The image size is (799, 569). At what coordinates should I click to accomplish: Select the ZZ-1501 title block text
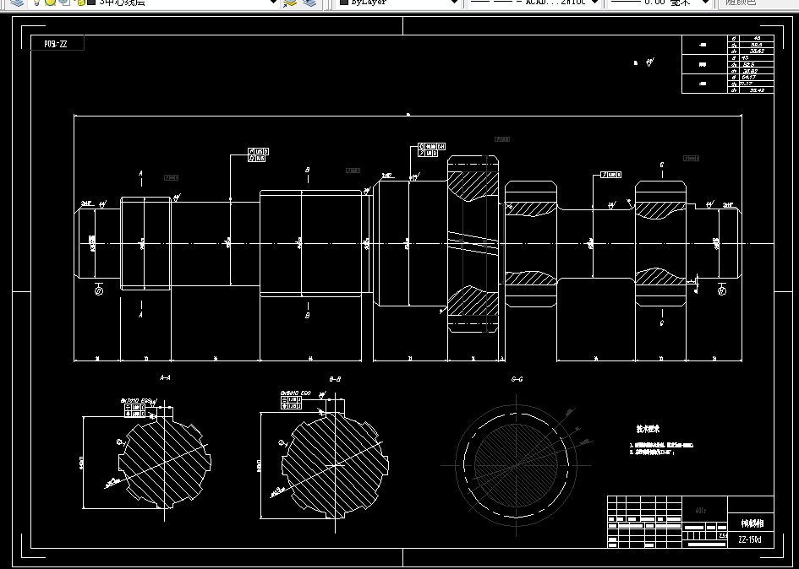750,539
